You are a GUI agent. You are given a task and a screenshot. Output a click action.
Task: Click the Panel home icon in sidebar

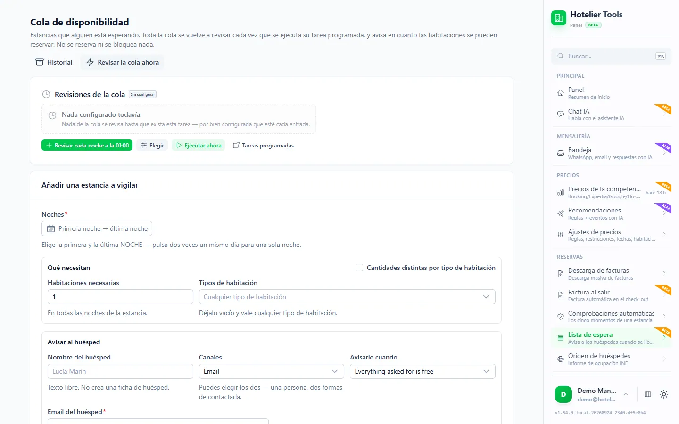pyautogui.click(x=561, y=93)
